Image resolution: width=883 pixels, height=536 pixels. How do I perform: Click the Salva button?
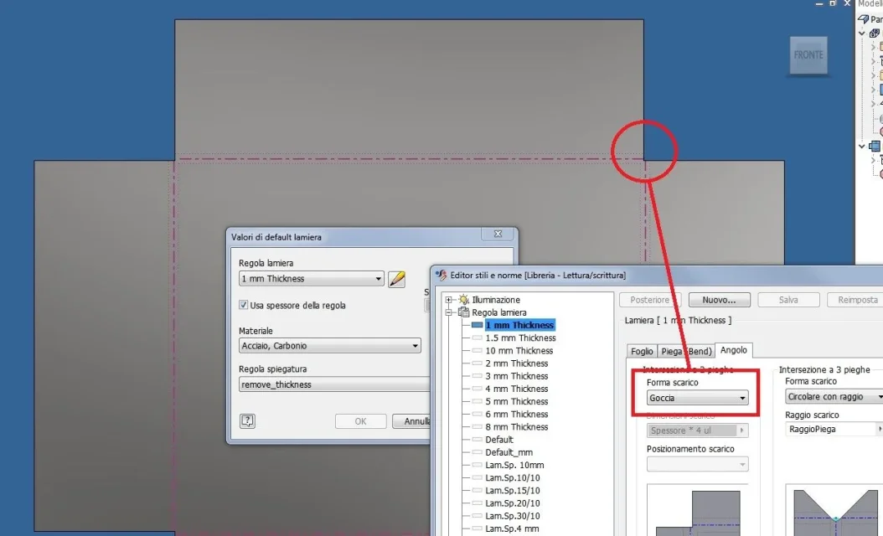point(788,300)
